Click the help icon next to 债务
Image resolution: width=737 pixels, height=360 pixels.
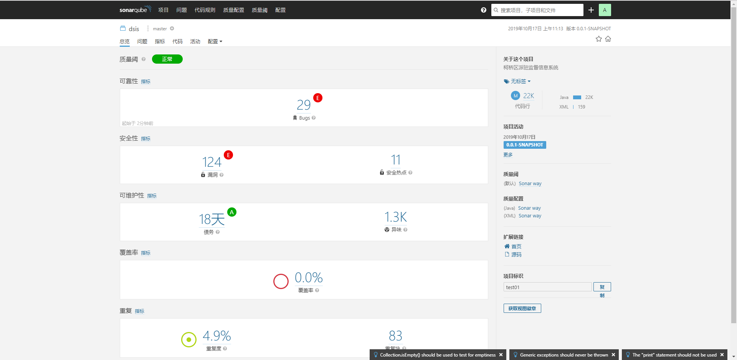218,232
